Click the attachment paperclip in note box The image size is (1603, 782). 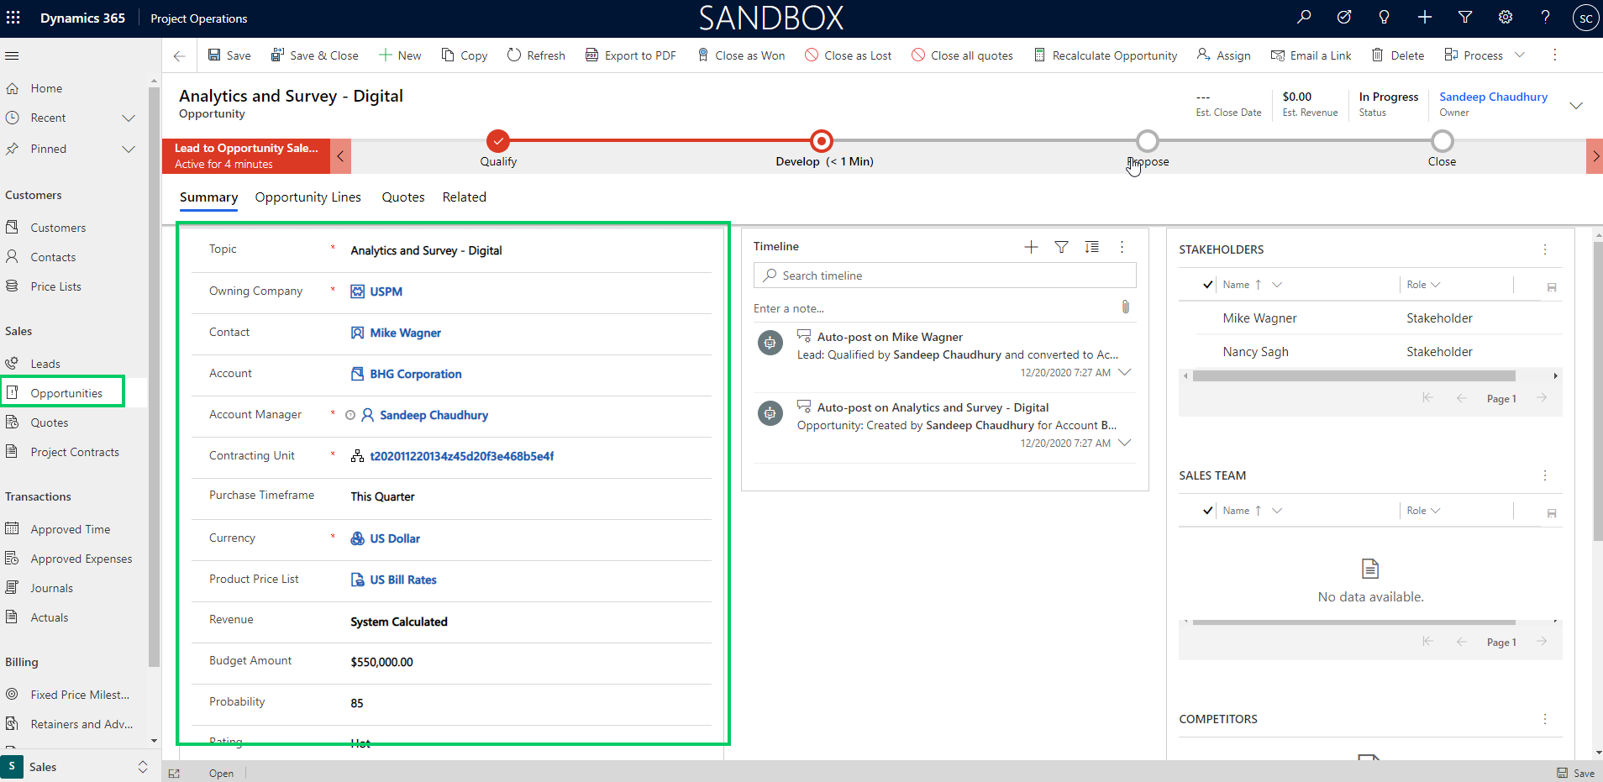tap(1125, 307)
